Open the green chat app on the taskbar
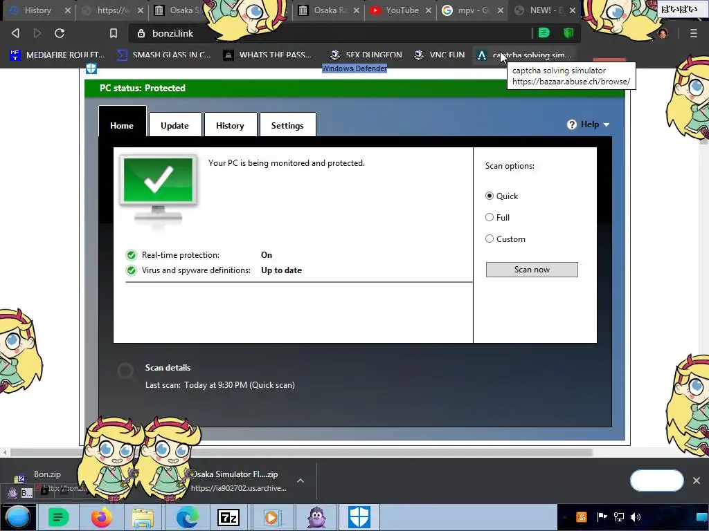 point(58,517)
